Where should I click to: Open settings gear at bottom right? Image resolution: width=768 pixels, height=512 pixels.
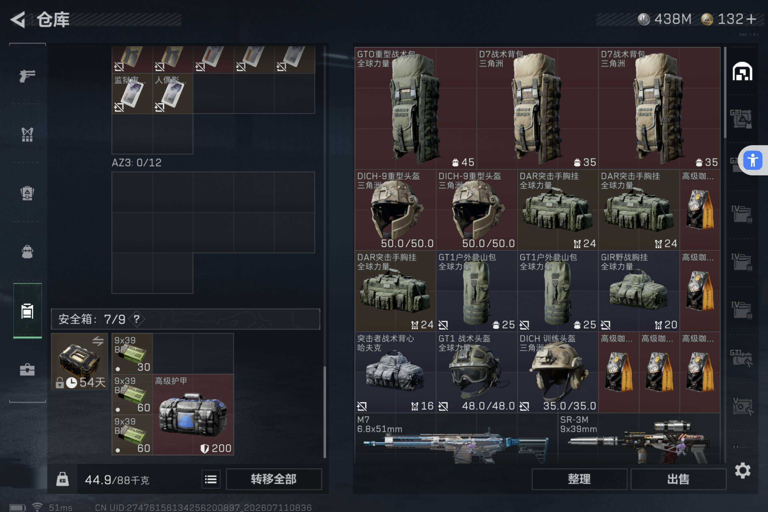point(742,470)
